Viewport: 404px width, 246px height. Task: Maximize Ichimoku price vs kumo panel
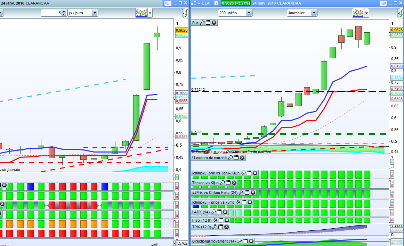pyautogui.click(x=244, y=202)
